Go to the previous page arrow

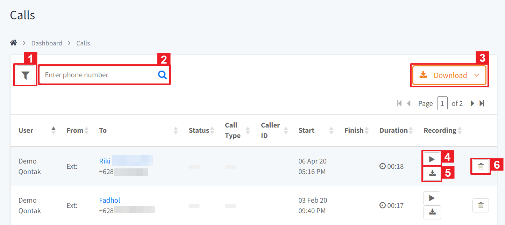point(408,103)
